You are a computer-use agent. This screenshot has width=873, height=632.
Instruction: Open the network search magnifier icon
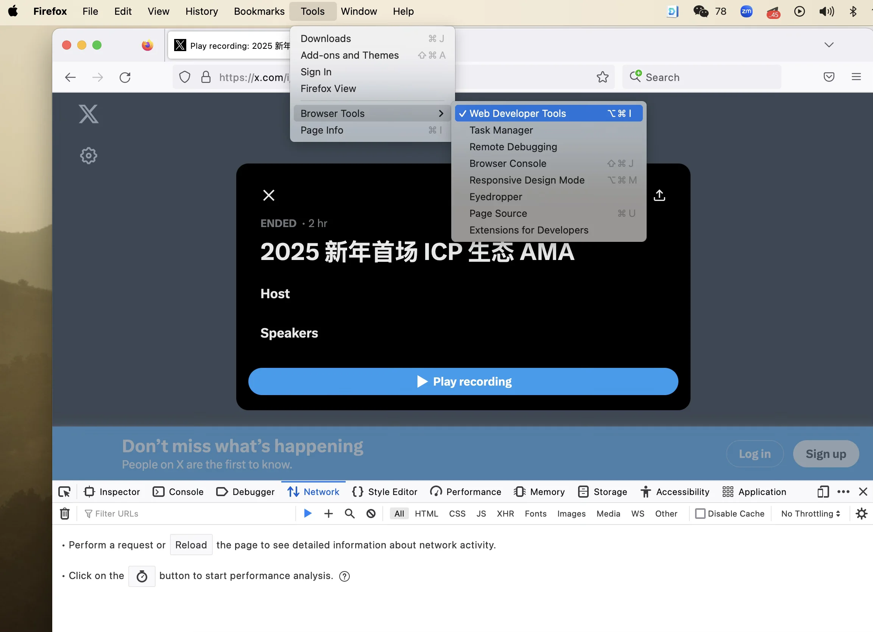pyautogui.click(x=349, y=514)
